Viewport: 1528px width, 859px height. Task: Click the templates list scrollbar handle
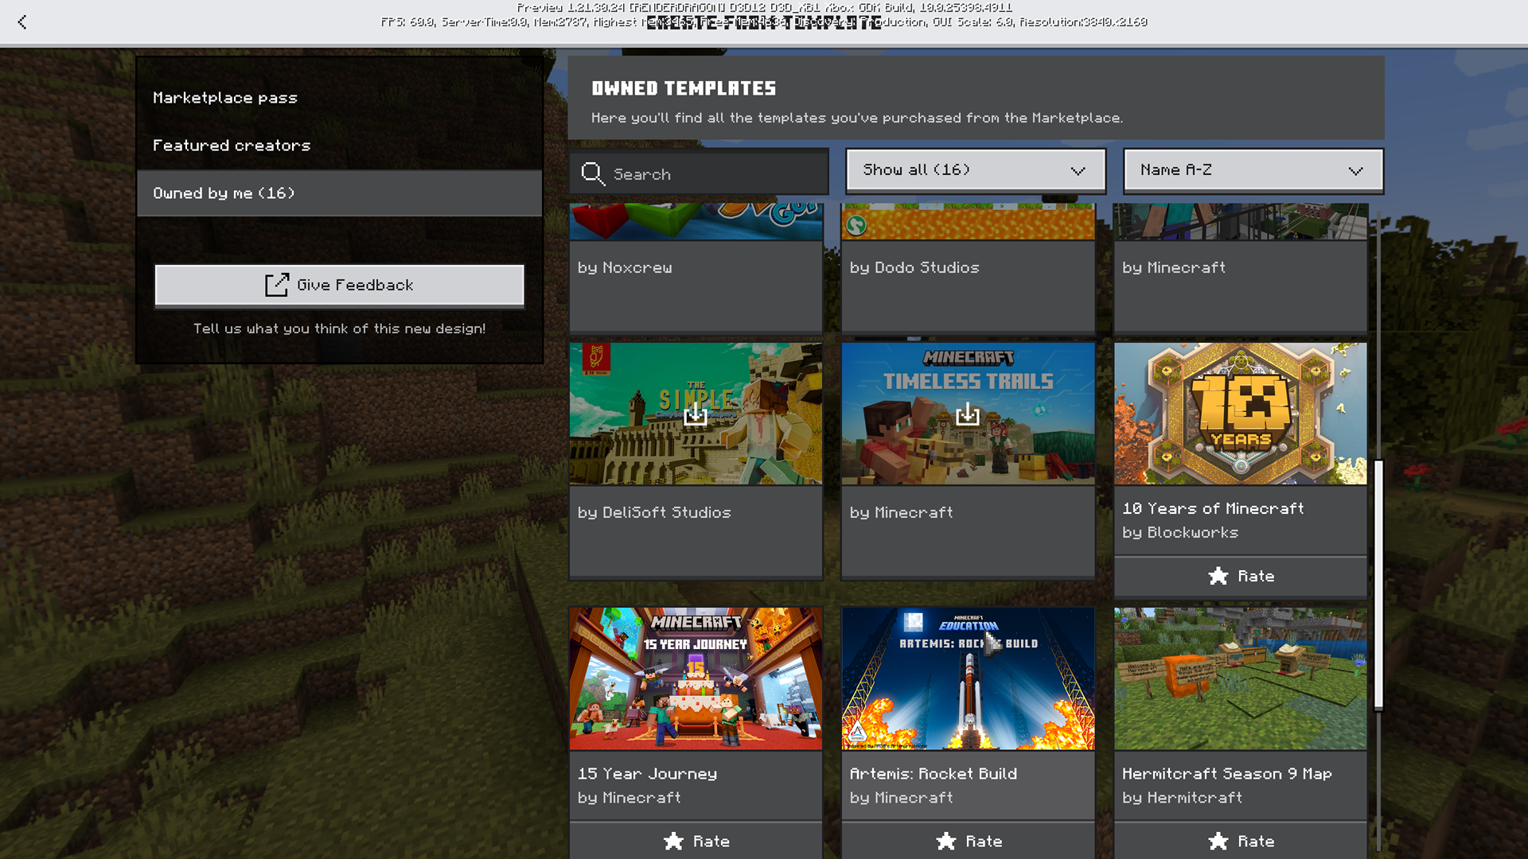1378,585
